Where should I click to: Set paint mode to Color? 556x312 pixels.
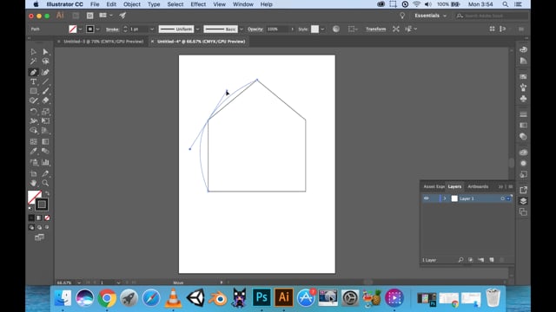[31, 218]
